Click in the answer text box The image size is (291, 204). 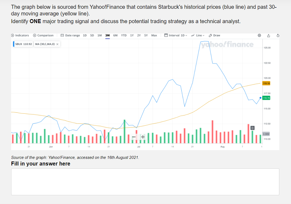pyautogui.click(x=145, y=182)
